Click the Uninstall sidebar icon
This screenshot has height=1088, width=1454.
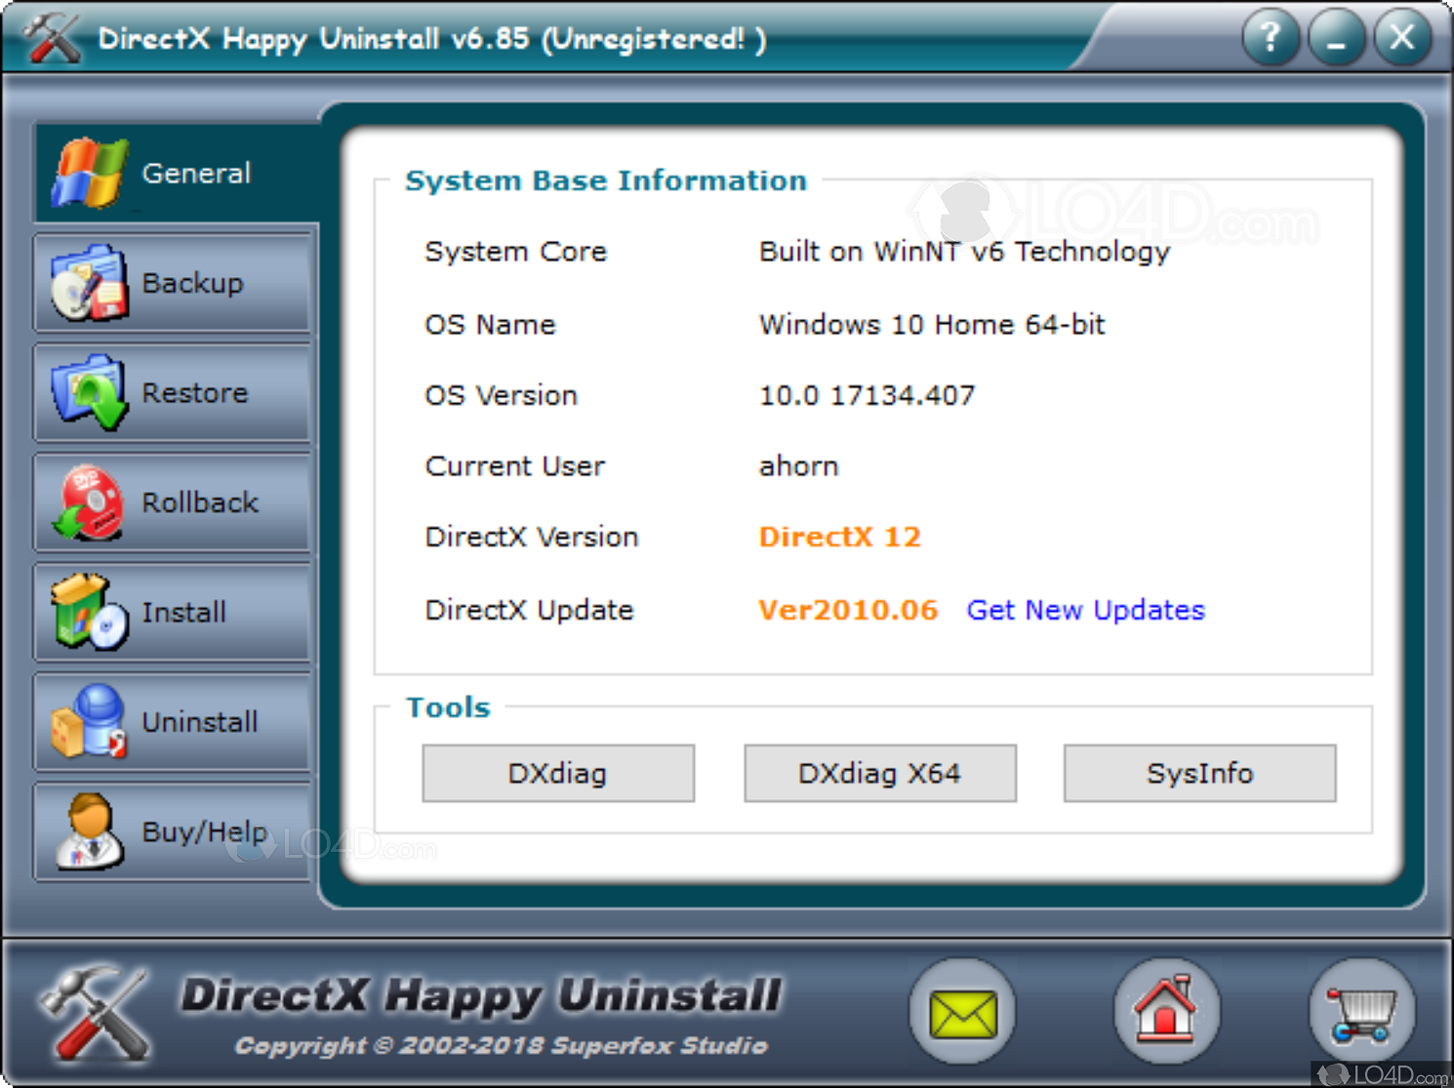(89, 722)
